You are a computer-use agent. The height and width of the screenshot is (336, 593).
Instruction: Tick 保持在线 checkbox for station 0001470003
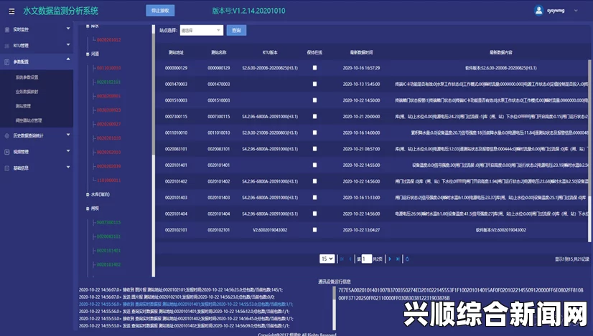coord(314,85)
